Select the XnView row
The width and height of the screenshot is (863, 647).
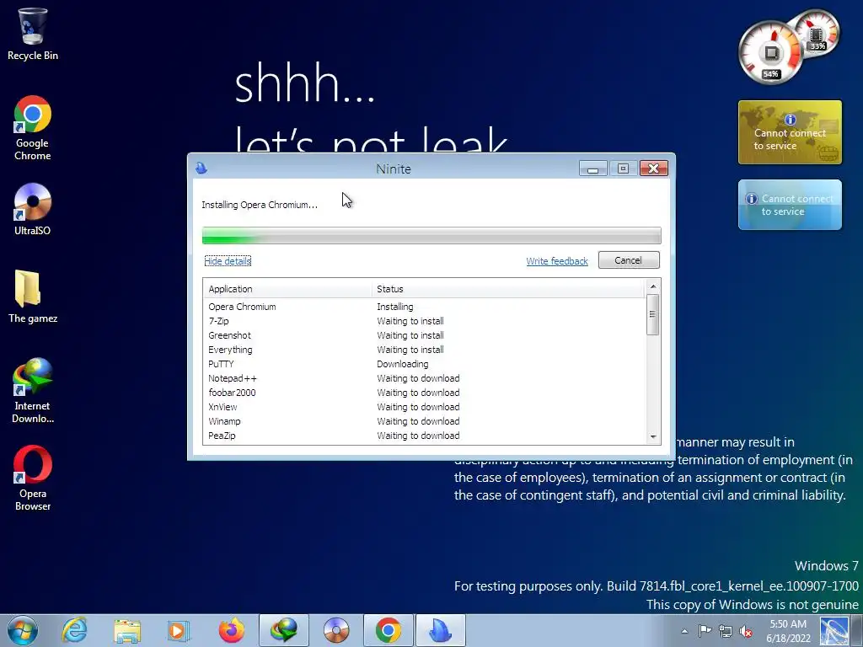coord(424,407)
